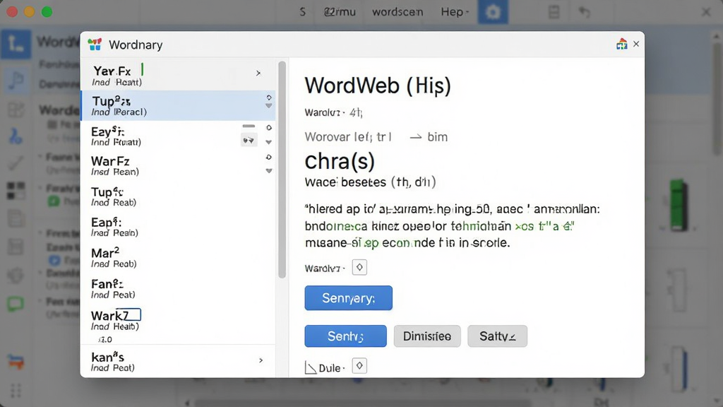
Task: Click the minus icon in Eay row
Action: tap(249, 126)
